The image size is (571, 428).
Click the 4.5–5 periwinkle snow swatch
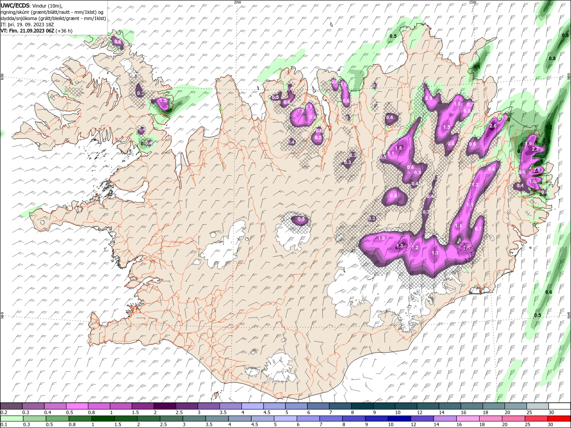(274, 406)
